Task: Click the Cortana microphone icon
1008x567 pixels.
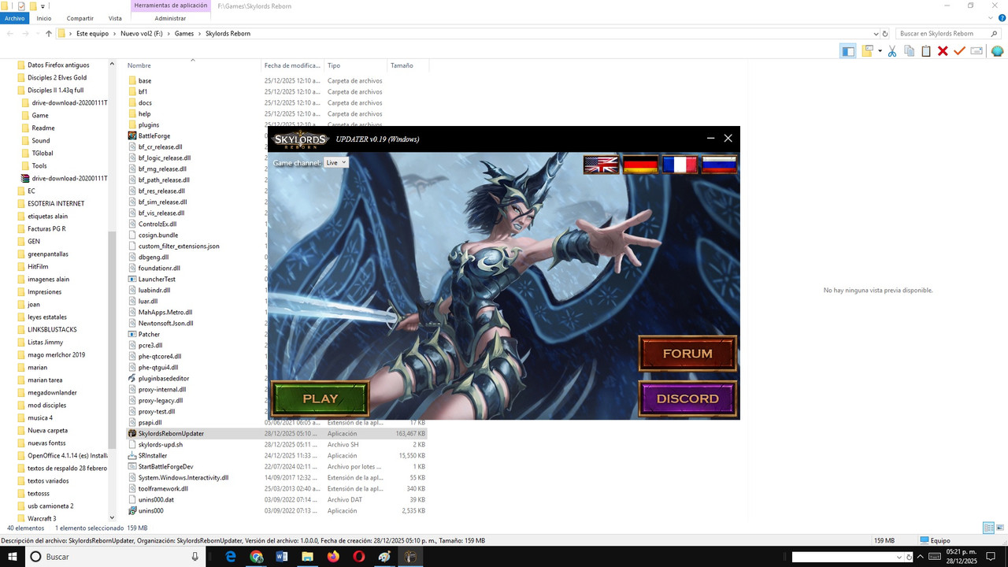Action: pyautogui.click(x=195, y=557)
